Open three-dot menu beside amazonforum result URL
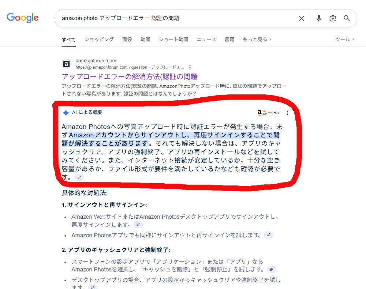Image resolution: width=366 pixels, height=289 pixels. pyautogui.click(x=190, y=67)
